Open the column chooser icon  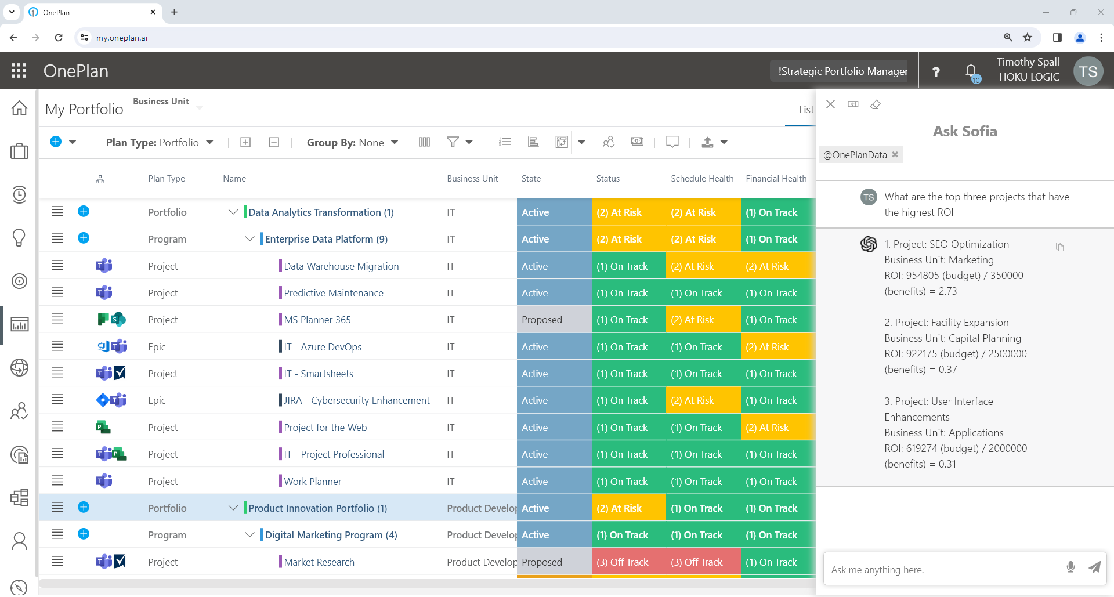[x=425, y=142]
